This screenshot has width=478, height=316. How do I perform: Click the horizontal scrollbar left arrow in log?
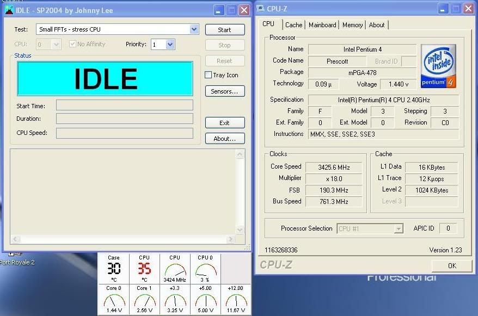(x=16, y=239)
